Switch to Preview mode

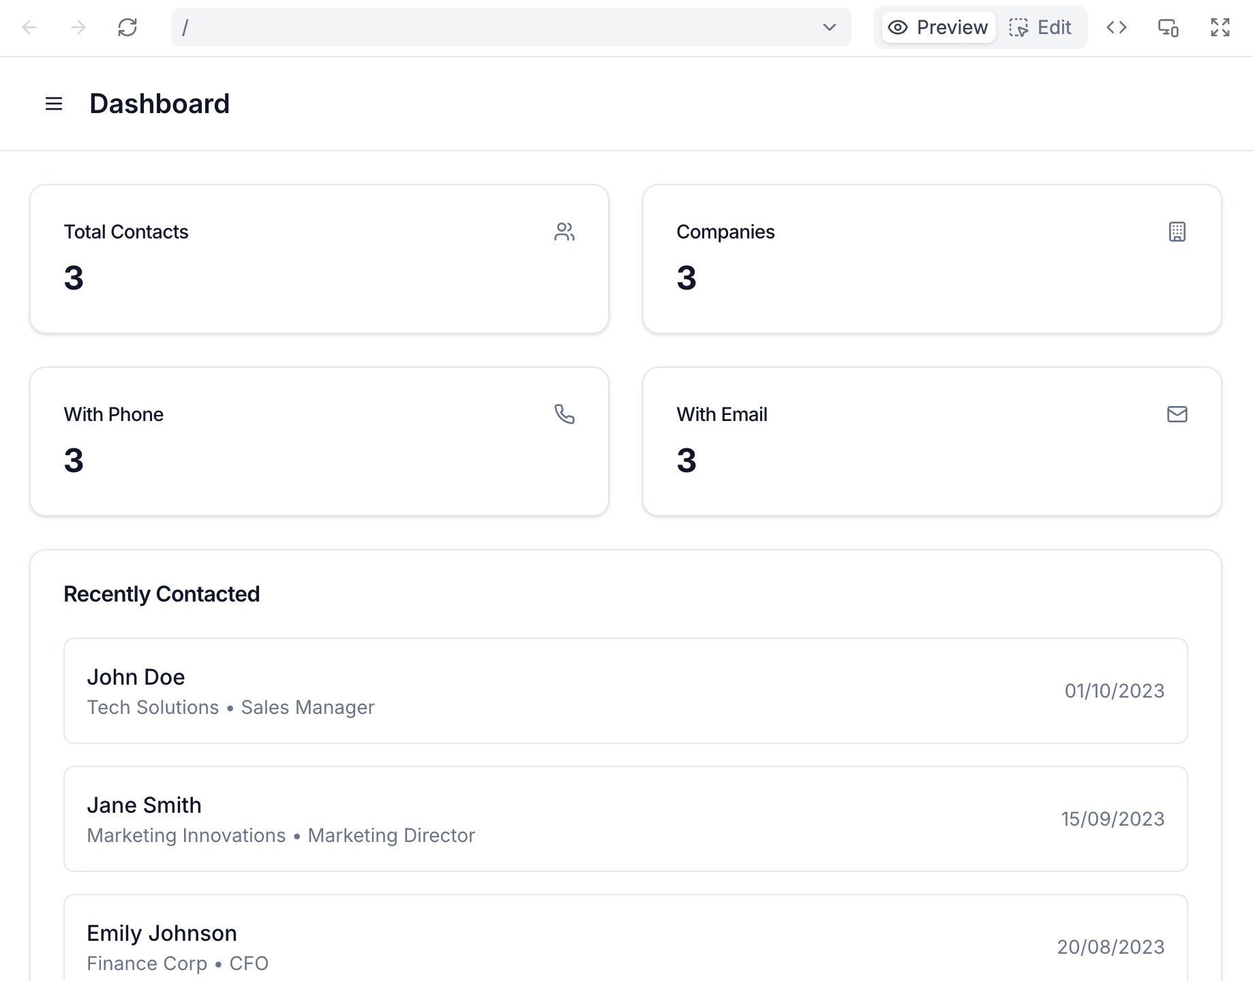(x=938, y=27)
